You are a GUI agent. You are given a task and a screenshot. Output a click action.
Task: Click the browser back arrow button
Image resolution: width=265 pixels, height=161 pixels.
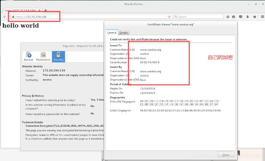(x=5, y=17)
